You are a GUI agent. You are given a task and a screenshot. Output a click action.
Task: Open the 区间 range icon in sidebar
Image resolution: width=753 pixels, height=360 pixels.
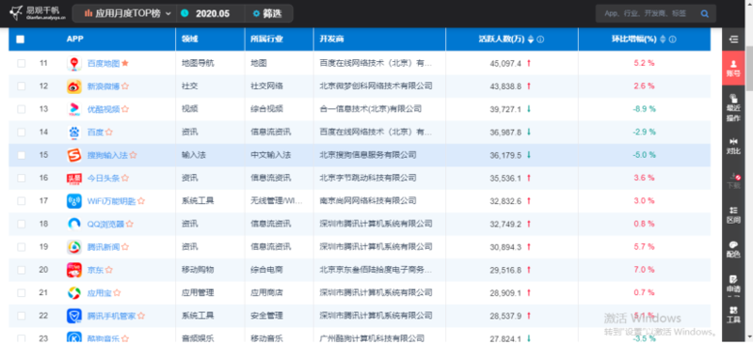click(x=733, y=214)
